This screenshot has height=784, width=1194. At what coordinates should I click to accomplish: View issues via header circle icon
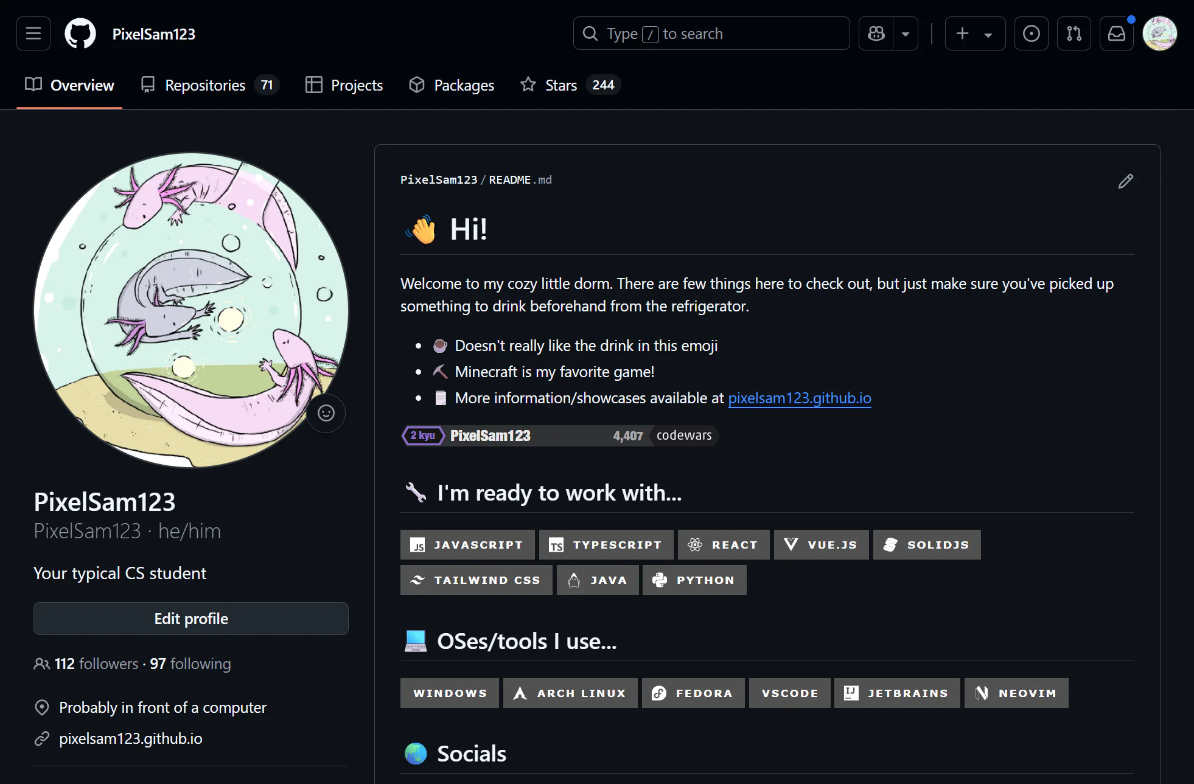pyautogui.click(x=1032, y=33)
